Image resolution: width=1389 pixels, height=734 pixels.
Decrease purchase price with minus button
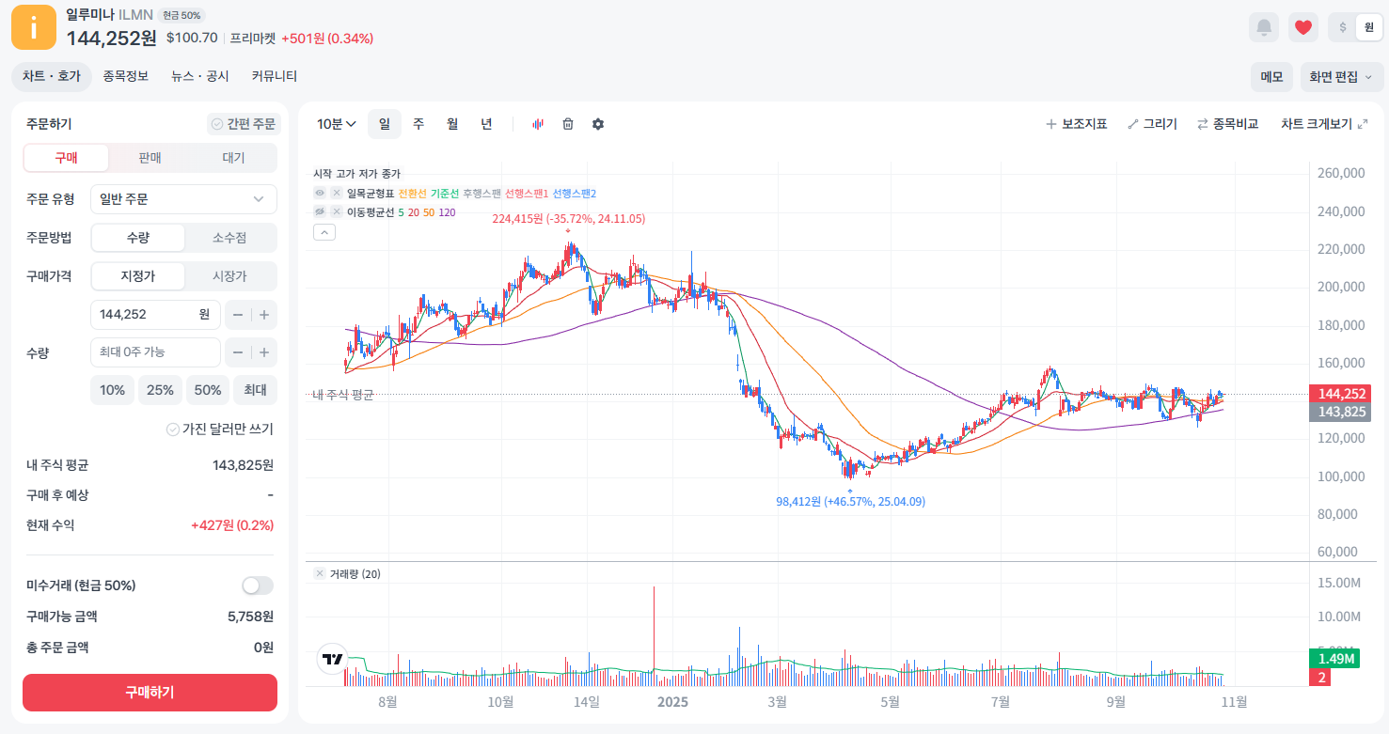pos(238,315)
